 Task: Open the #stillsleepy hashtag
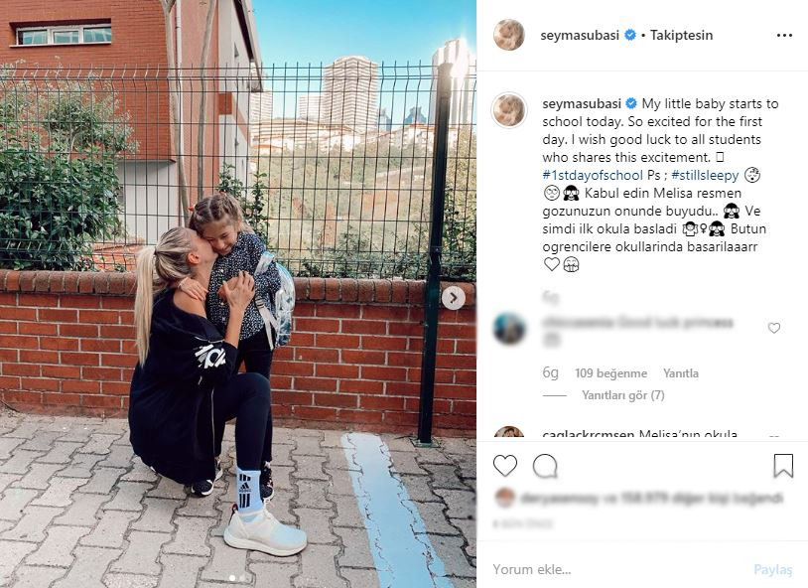(705, 176)
